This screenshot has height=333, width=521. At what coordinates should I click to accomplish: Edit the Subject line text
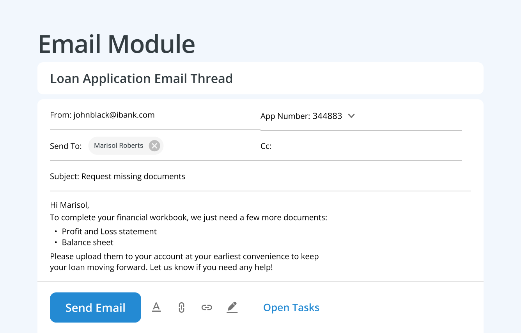point(133,176)
